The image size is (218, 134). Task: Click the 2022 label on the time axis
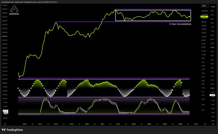click(x=118, y=124)
